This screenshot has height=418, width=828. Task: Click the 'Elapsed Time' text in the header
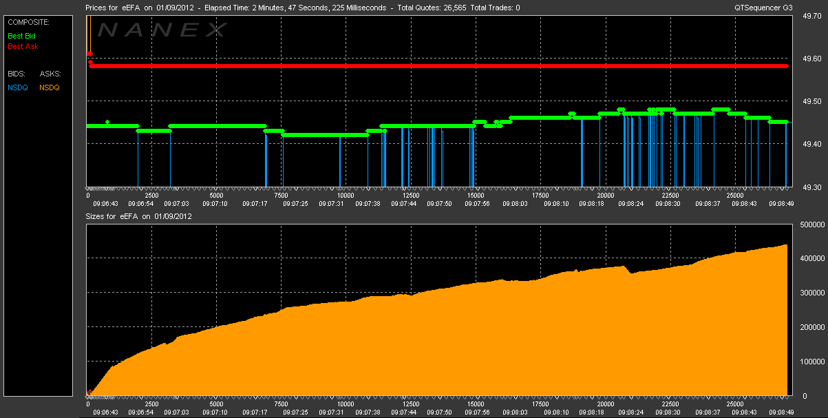(228, 8)
